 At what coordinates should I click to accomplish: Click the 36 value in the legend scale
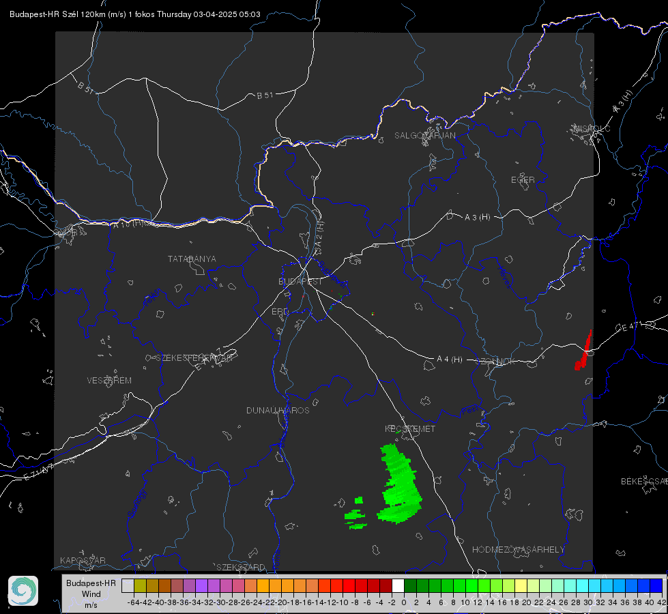625,602
